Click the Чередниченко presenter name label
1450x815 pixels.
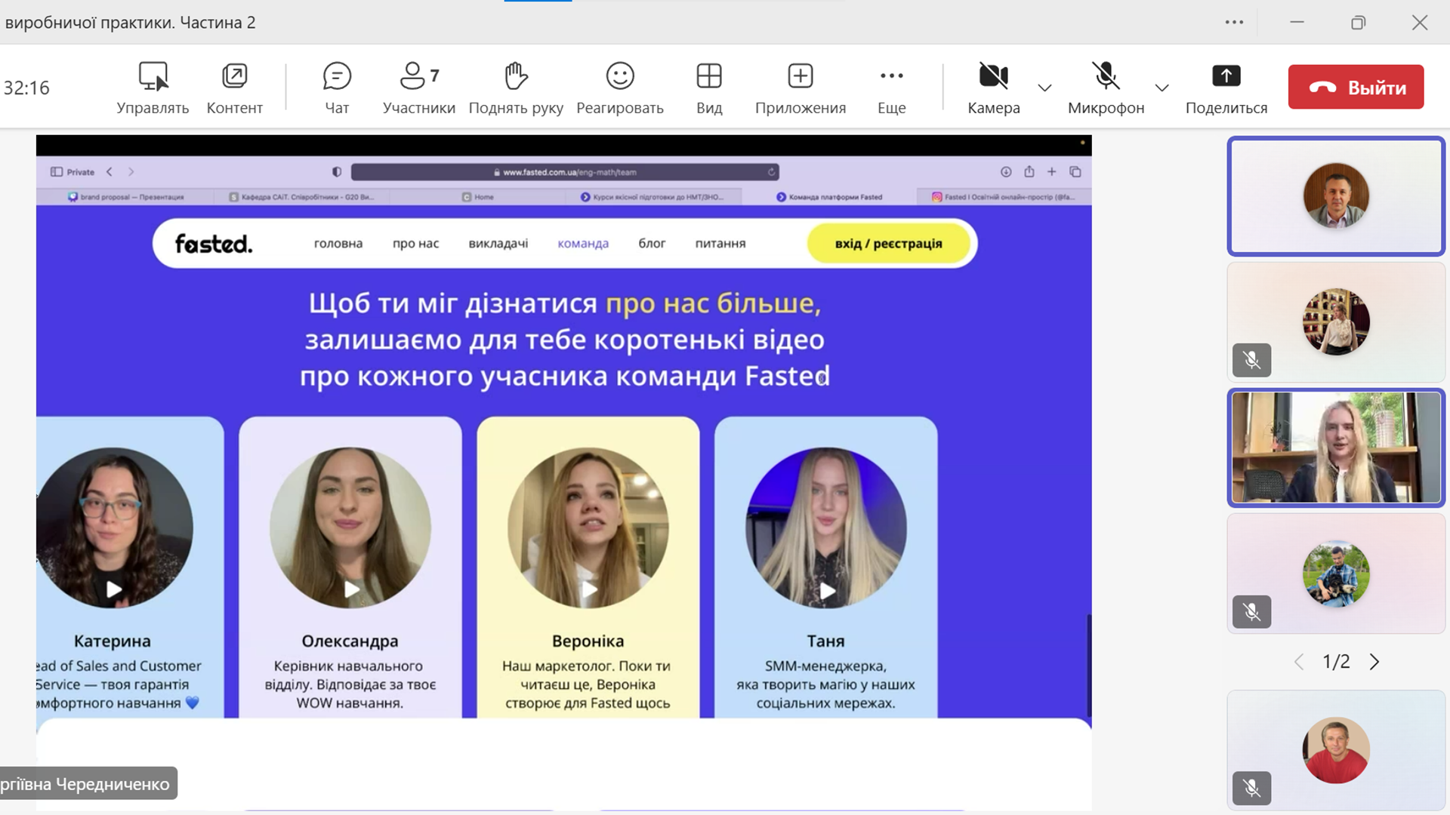(88, 783)
